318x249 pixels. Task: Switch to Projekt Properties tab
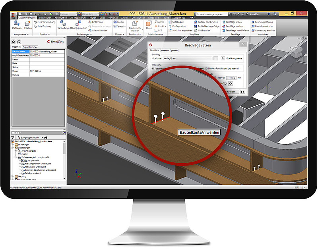pyautogui.click(x=30, y=47)
